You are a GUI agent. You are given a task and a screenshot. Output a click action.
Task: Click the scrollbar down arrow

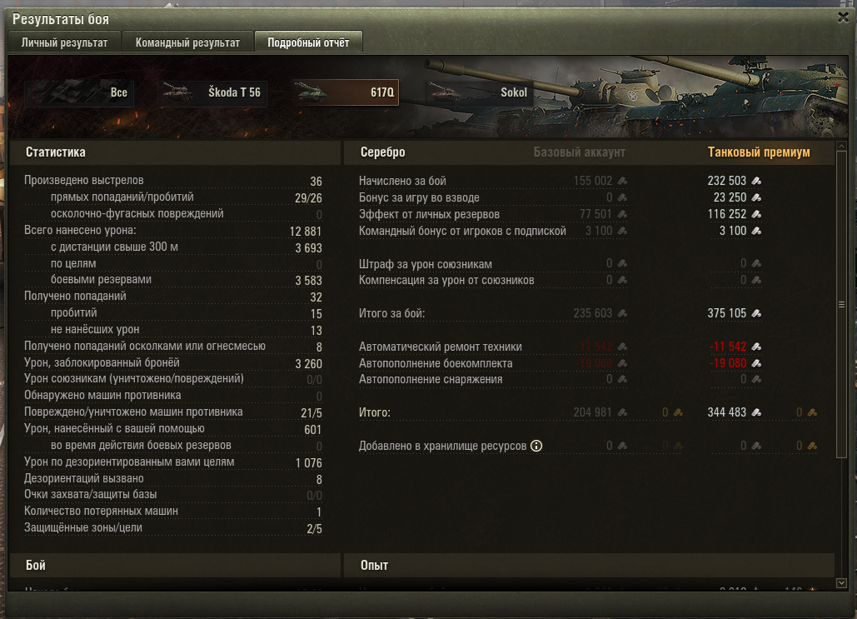click(842, 583)
